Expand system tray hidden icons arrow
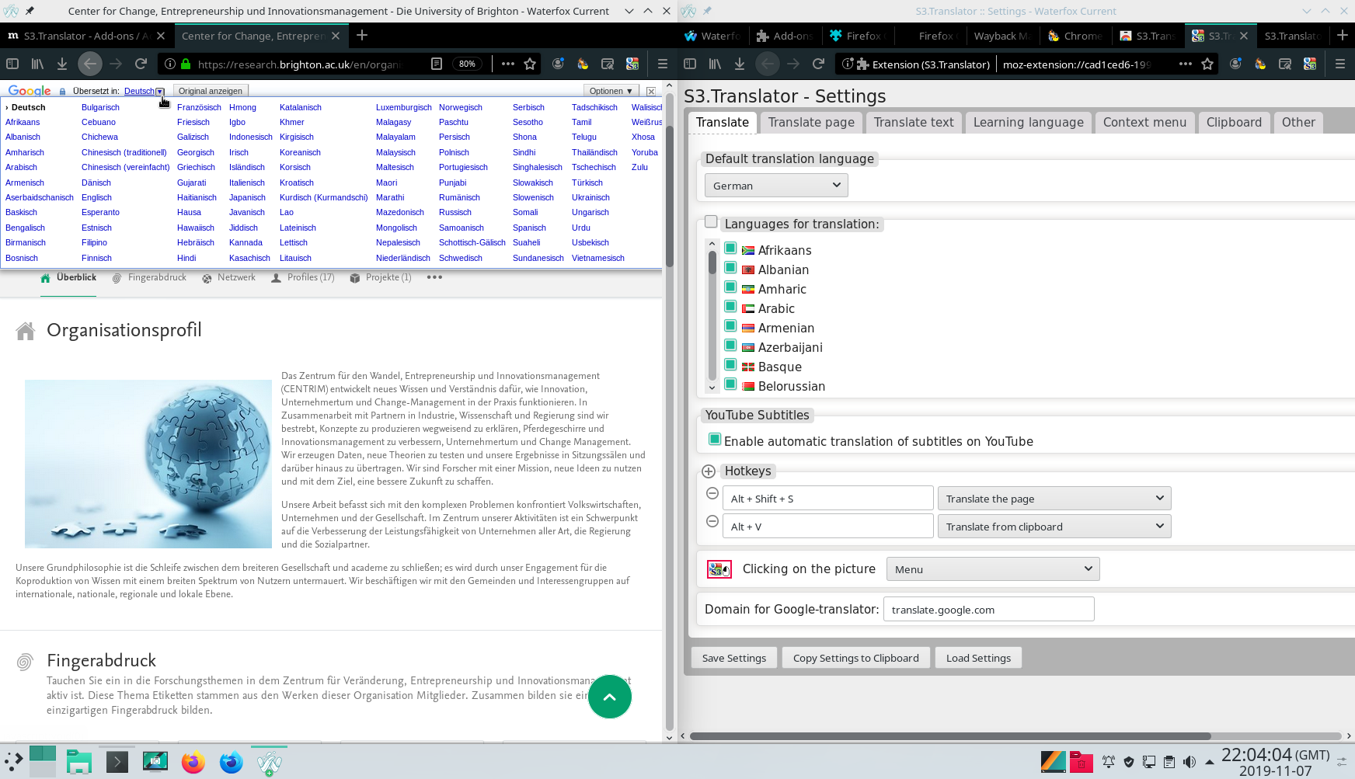The height and width of the screenshot is (779, 1355). pos(1210,762)
